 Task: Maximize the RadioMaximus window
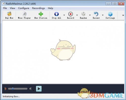point(115,4)
